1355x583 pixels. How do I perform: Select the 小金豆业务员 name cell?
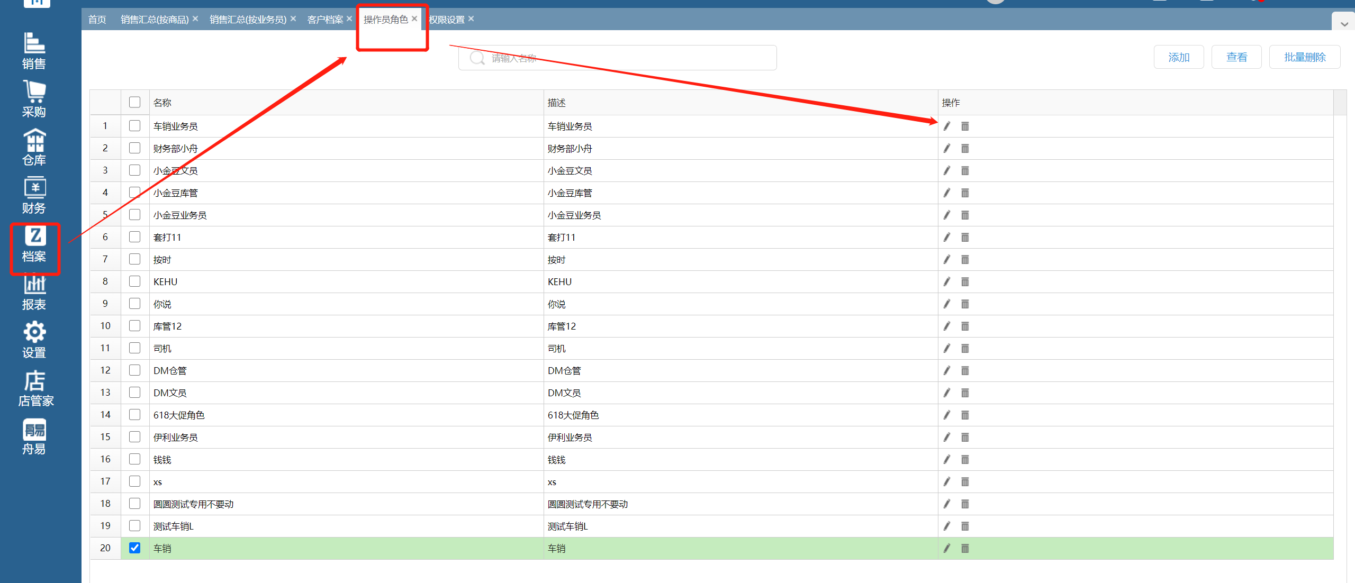point(346,215)
